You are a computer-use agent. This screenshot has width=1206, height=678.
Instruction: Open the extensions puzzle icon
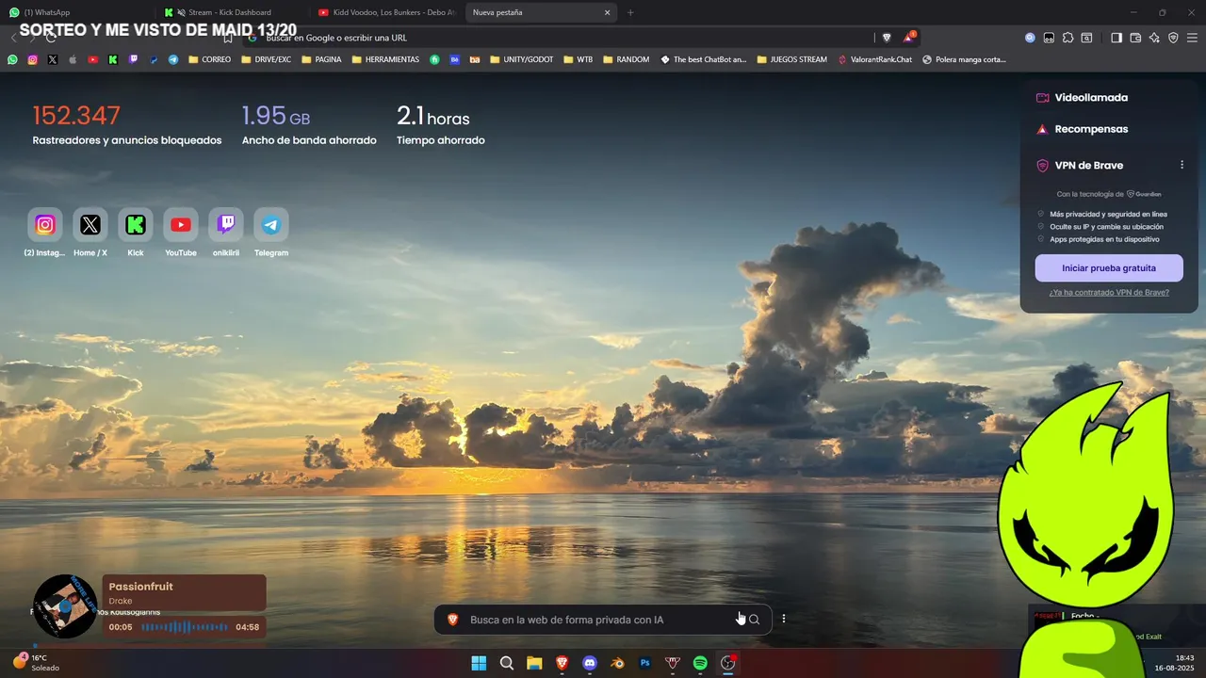(1067, 38)
